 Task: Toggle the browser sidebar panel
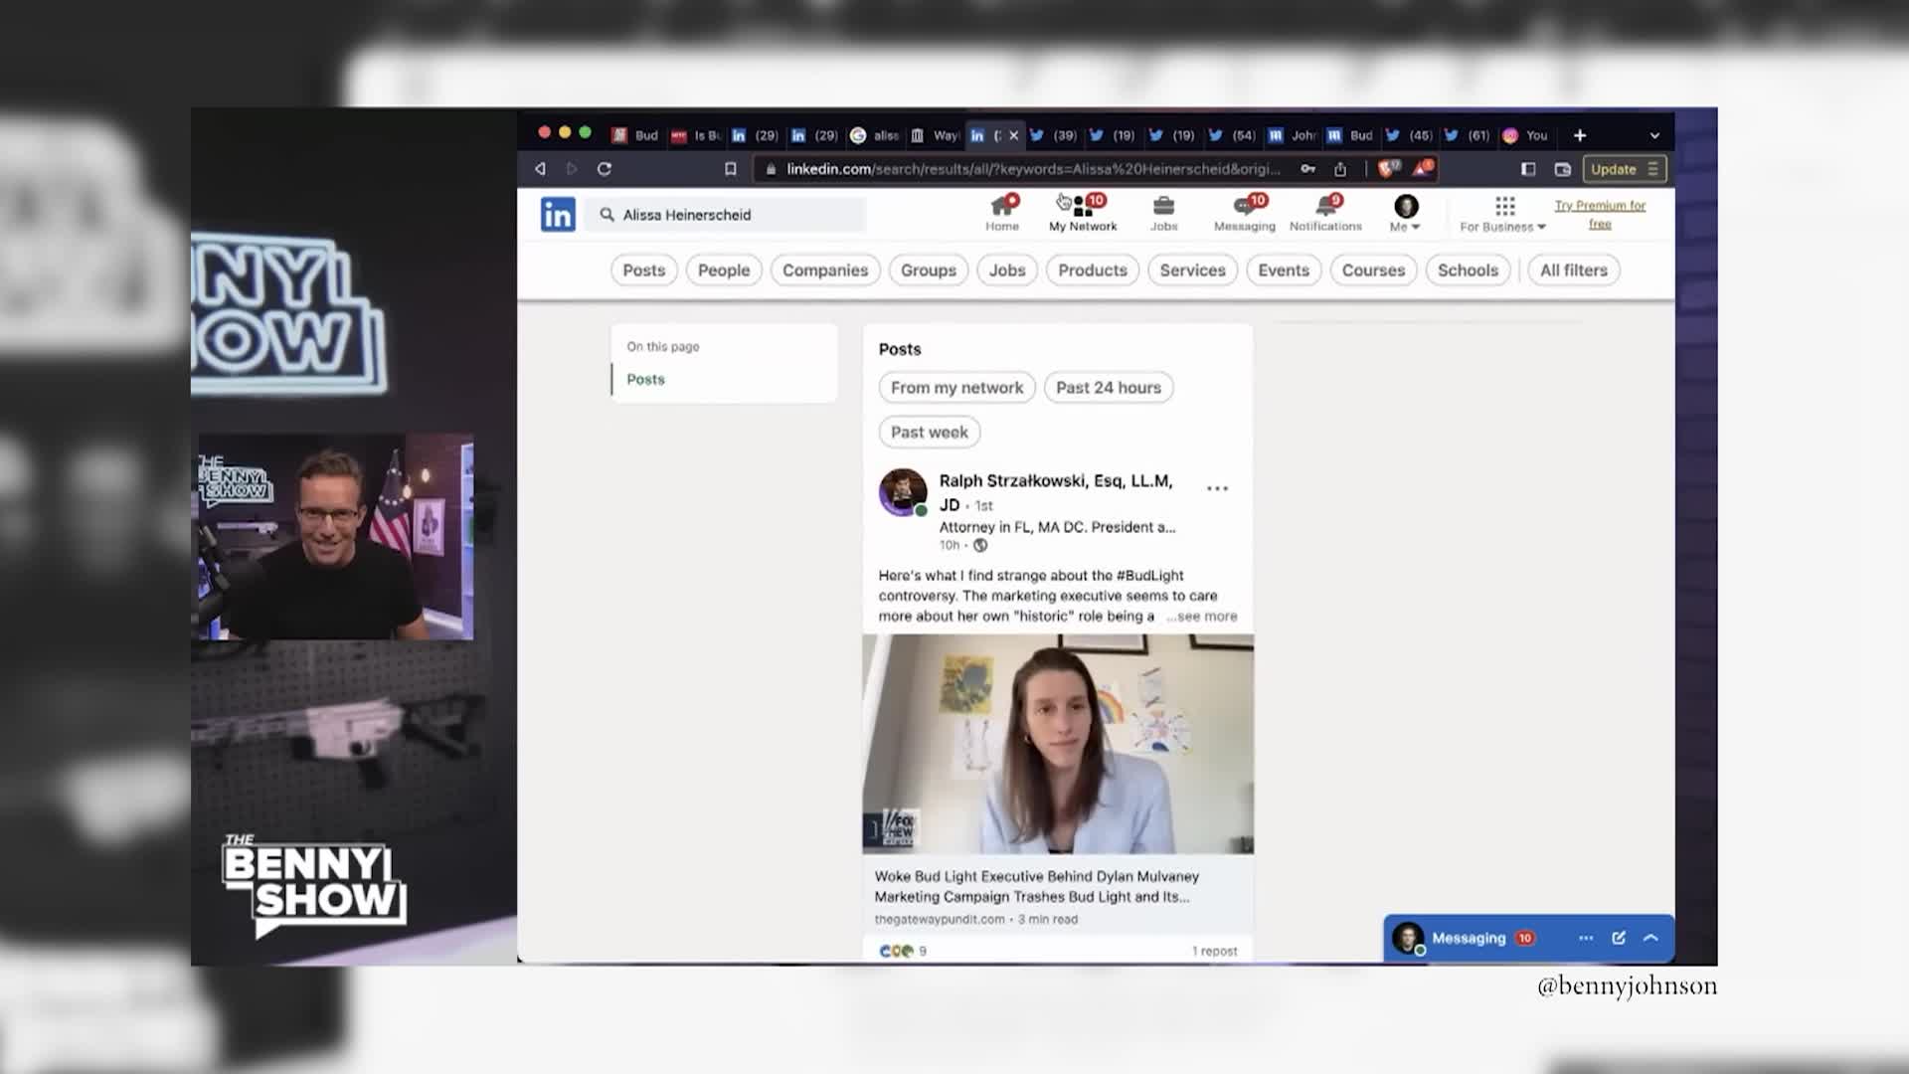coord(1528,169)
